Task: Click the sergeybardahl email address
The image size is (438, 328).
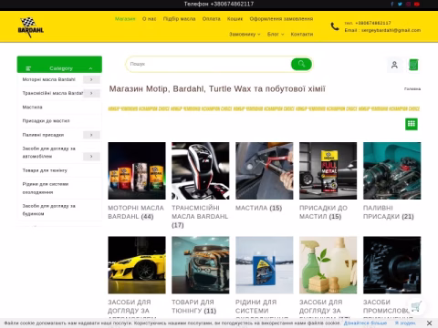Action: coord(391,30)
